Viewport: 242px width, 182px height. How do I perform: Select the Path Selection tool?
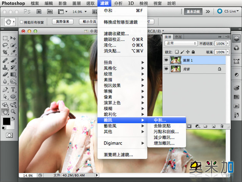[x=5, y=97]
